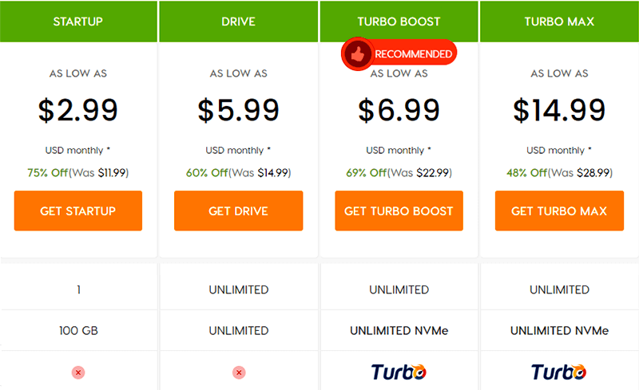This screenshot has width=639, height=390.
Task: Select the Drive plan header
Action: coord(239,22)
